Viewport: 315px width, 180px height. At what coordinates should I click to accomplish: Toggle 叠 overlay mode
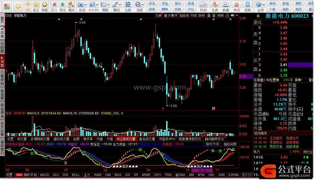[x=209, y=15]
